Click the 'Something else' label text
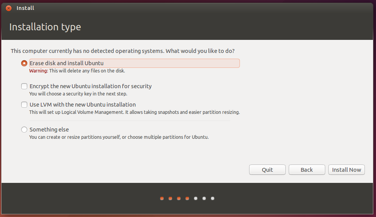The width and height of the screenshot is (376, 217). (49, 130)
